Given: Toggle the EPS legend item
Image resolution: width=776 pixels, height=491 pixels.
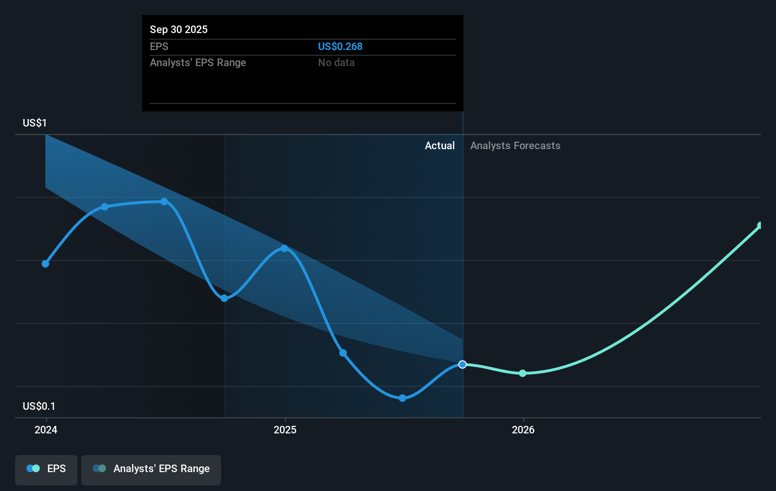Looking at the screenshot, I should [46, 470].
